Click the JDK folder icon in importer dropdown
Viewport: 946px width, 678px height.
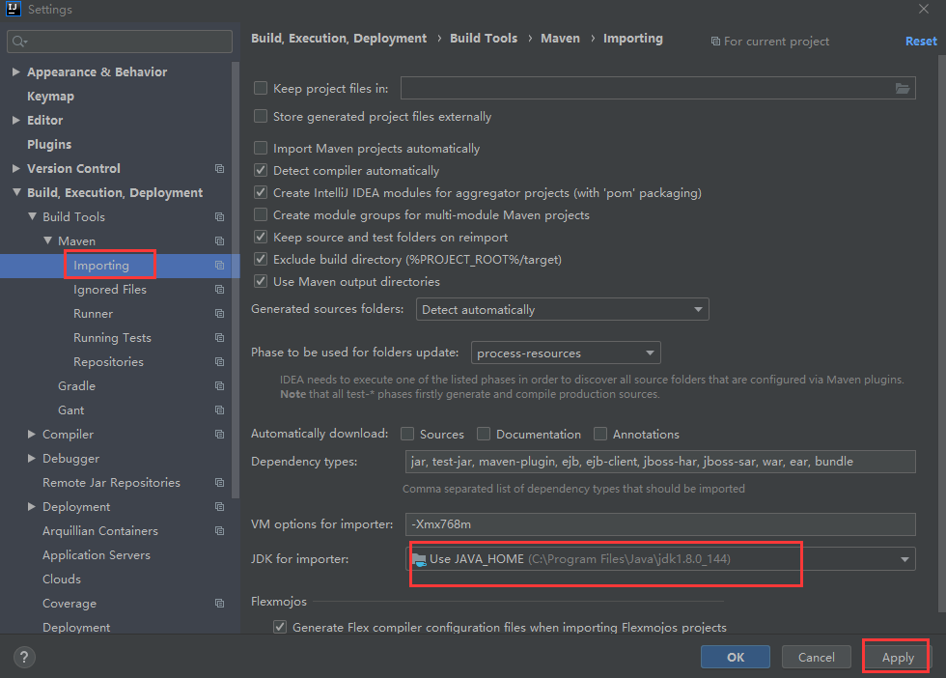(419, 559)
